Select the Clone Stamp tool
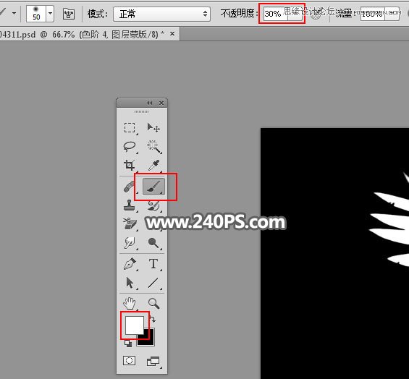The image size is (409, 379). 130,205
